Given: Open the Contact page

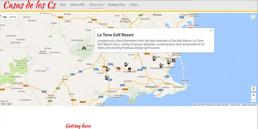Looking at the screenshot, I should [x=134, y=5].
